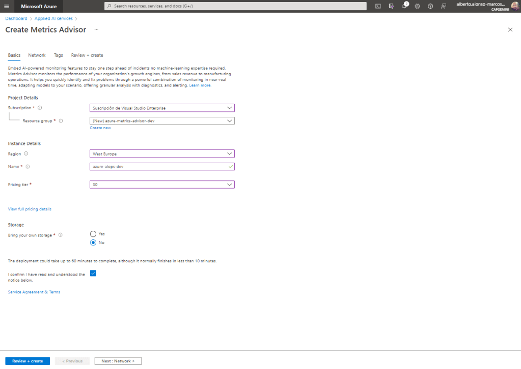Open the Resource group dropdown
The width and height of the screenshot is (521, 369).
click(162, 121)
